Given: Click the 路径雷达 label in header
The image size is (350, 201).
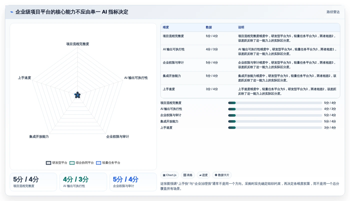Looking at the screenshot, I should [333, 12].
